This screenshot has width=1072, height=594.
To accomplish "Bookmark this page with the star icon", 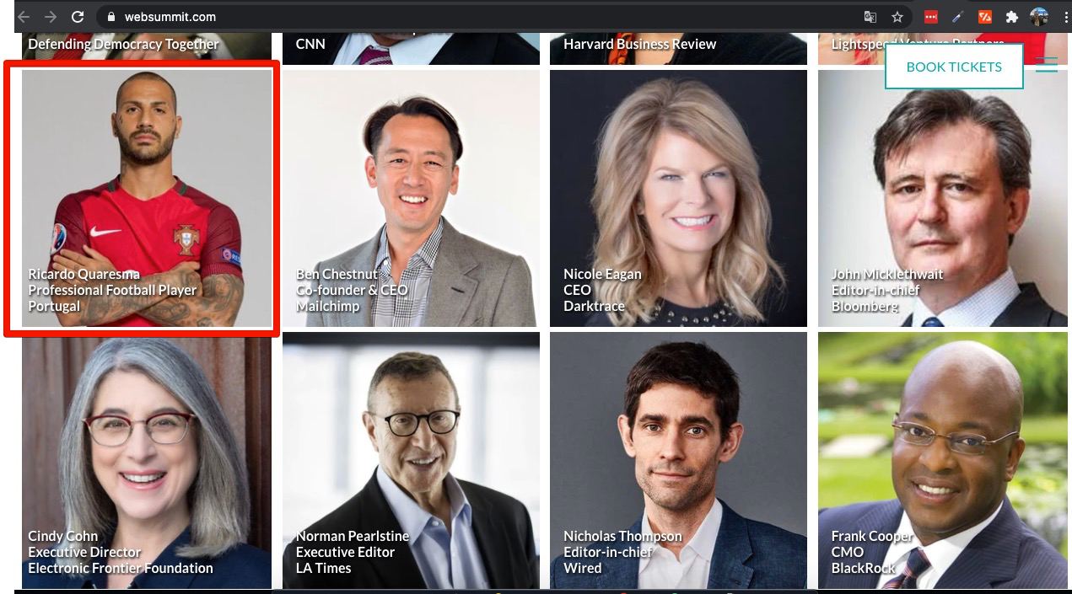I will pyautogui.click(x=897, y=17).
